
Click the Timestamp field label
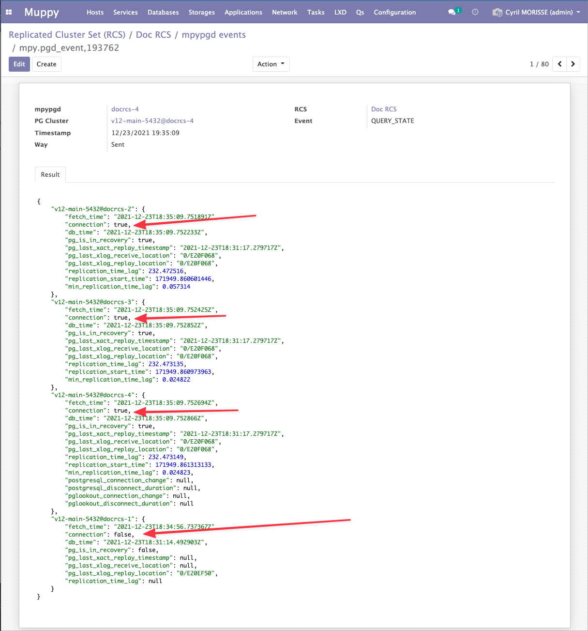point(53,133)
